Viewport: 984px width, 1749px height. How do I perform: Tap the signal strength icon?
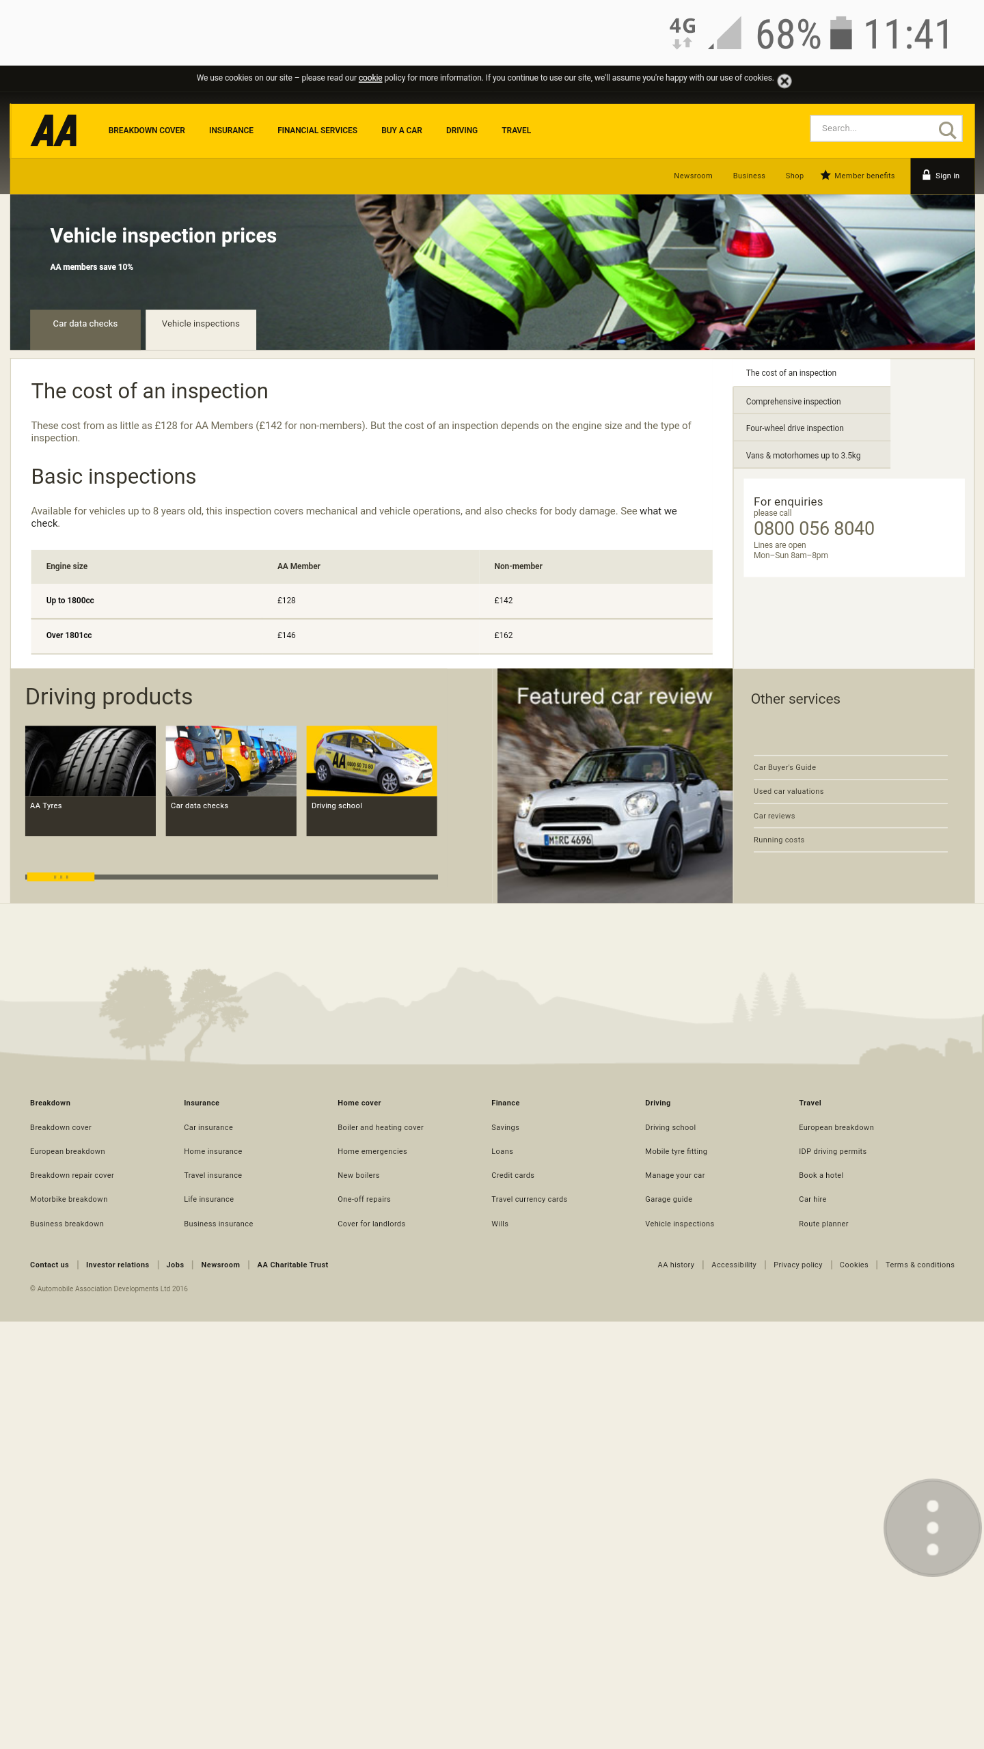pos(725,33)
